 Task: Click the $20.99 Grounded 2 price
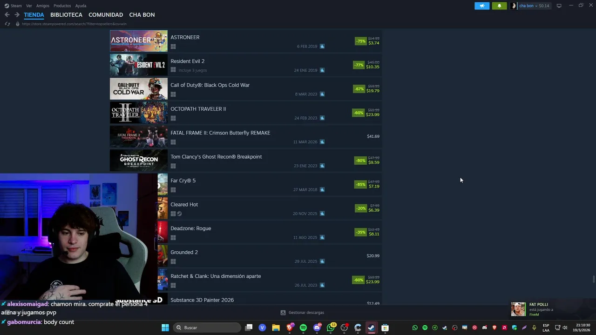coord(373,256)
